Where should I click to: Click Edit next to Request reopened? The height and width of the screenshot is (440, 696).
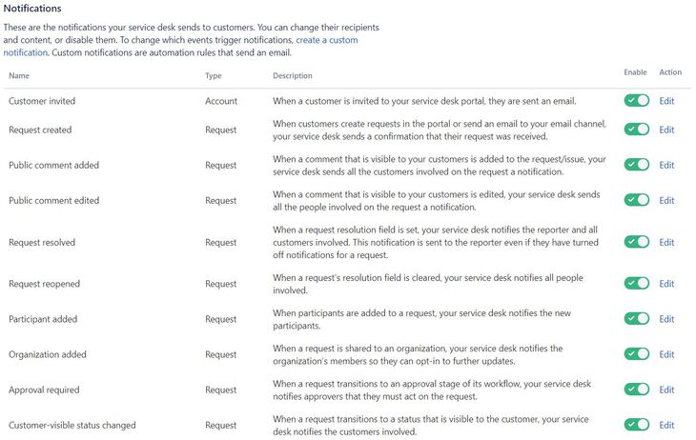point(666,284)
